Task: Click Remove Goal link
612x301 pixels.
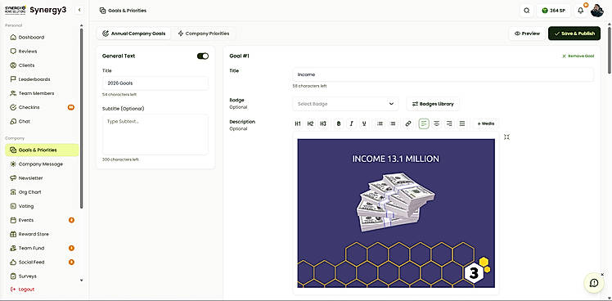Action: tap(578, 56)
